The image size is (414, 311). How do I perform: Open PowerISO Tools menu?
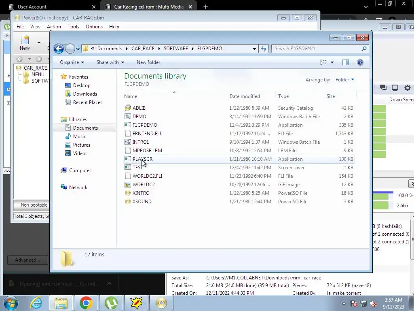[73, 27]
